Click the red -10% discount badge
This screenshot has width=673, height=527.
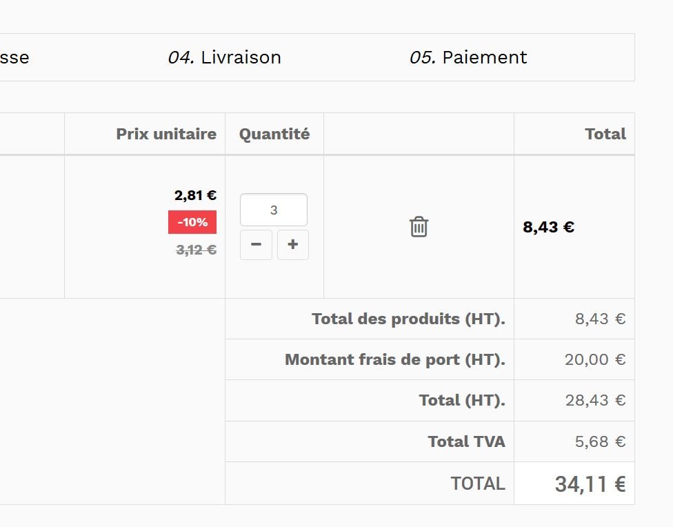(x=192, y=222)
